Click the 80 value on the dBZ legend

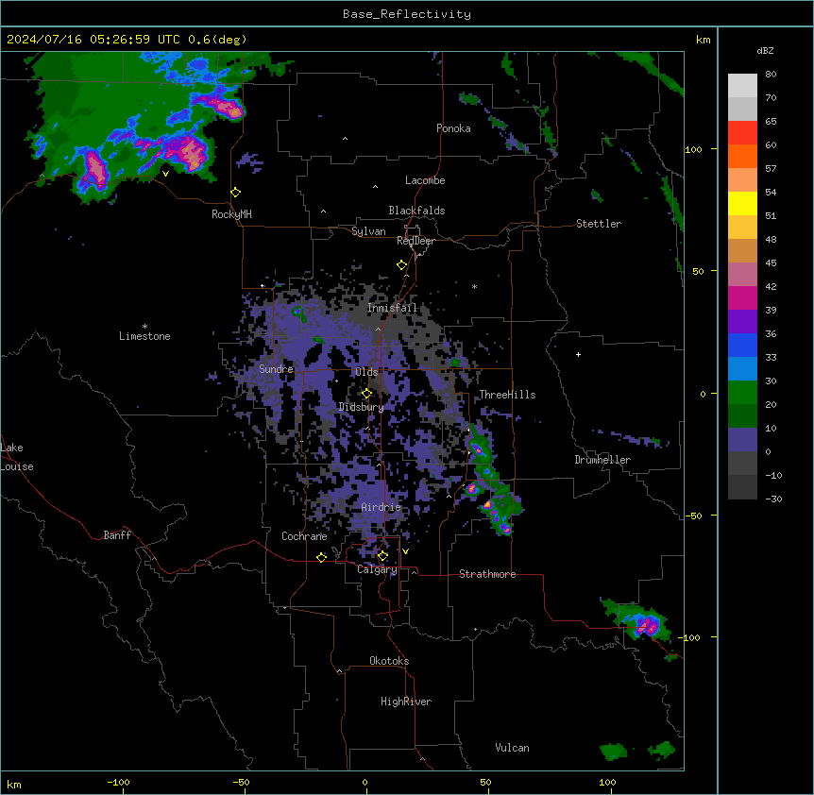point(771,75)
